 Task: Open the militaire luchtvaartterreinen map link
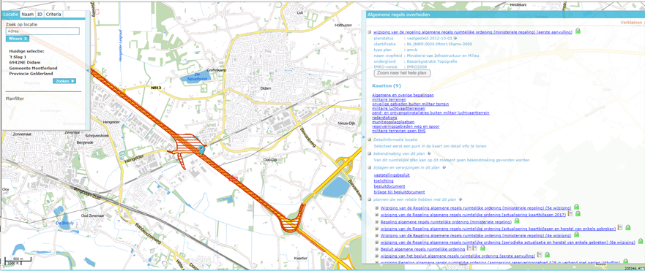(x=398, y=108)
